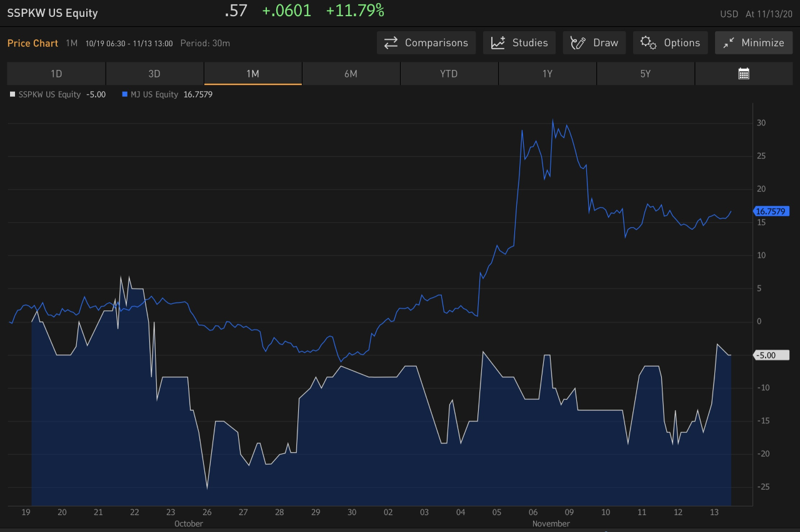The height and width of the screenshot is (532, 800).
Task: Click the USD At 11/13/20 label
Action: coord(756,14)
